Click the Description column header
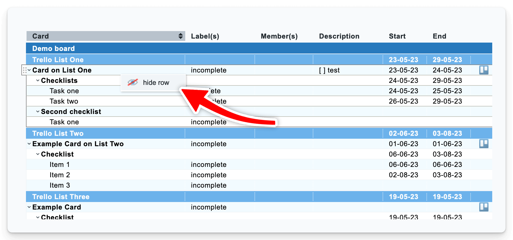 tap(339, 36)
